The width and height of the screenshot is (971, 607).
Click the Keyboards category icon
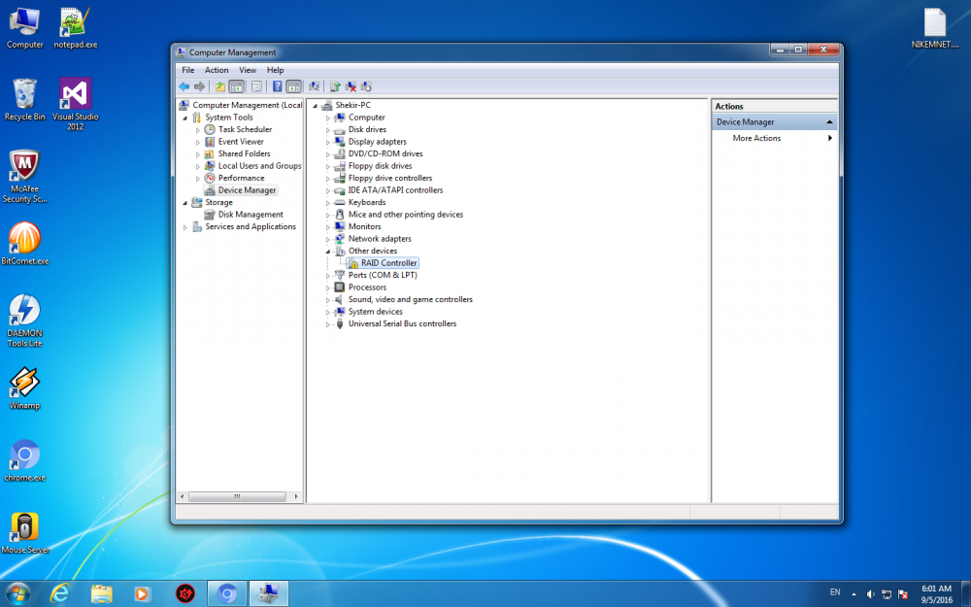click(339, 203)
